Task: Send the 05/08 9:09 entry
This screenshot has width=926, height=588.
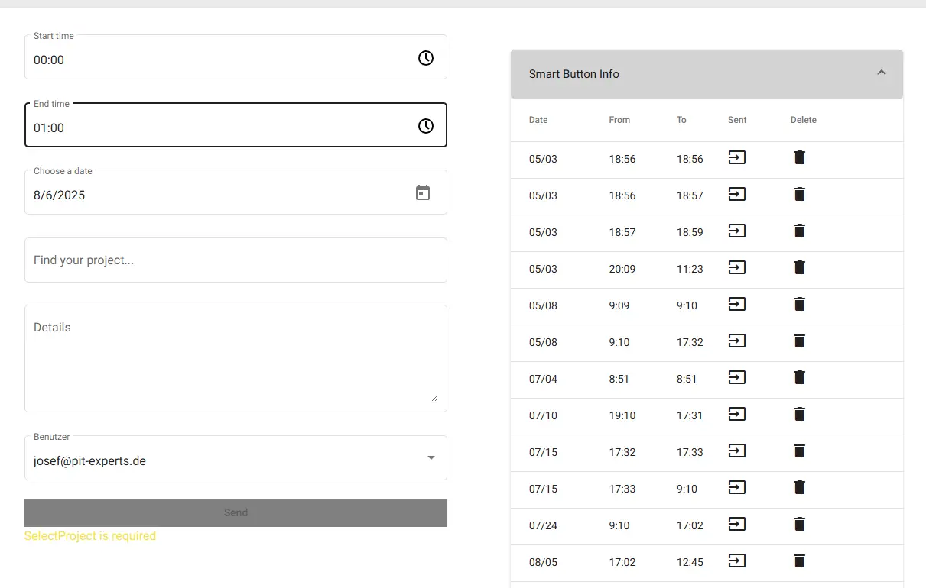Action: 736,305
